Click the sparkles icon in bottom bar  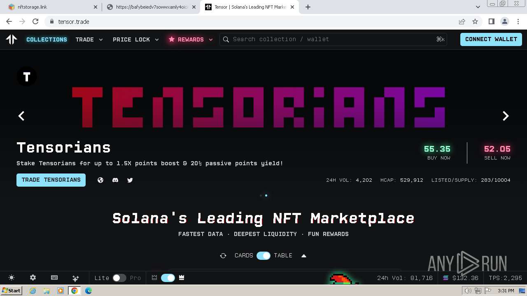pos(76,278)
